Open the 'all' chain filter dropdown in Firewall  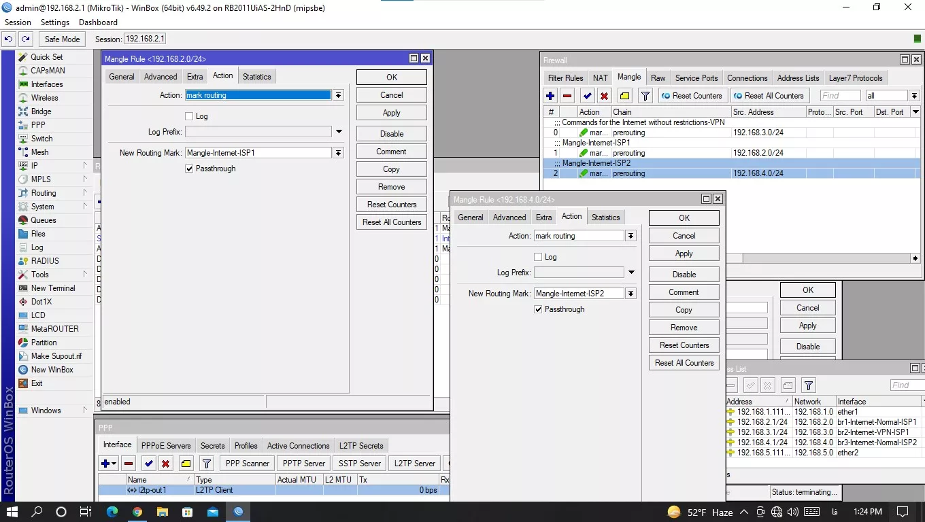click(915, 96)
